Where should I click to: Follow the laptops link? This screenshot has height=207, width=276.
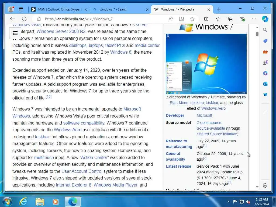pos(96,45)
